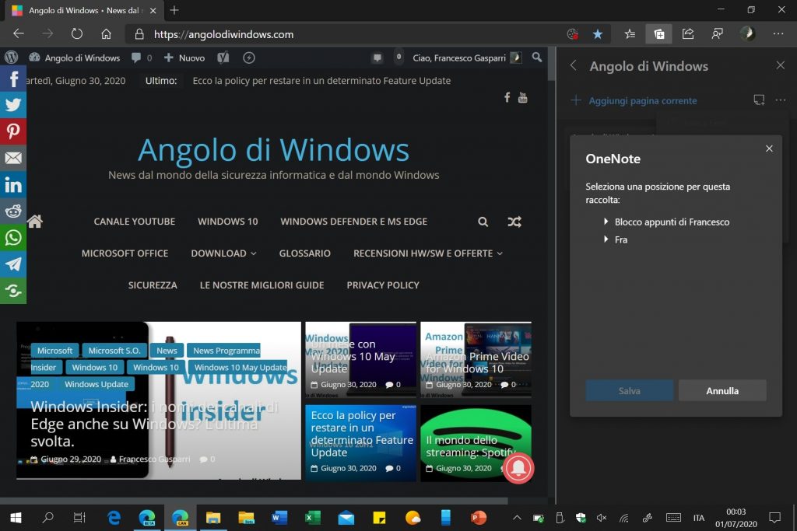Viewport: 797px width, 531px height.
Task: Click the Collections icon in Edge toolbar
Action: click(658, 34)
